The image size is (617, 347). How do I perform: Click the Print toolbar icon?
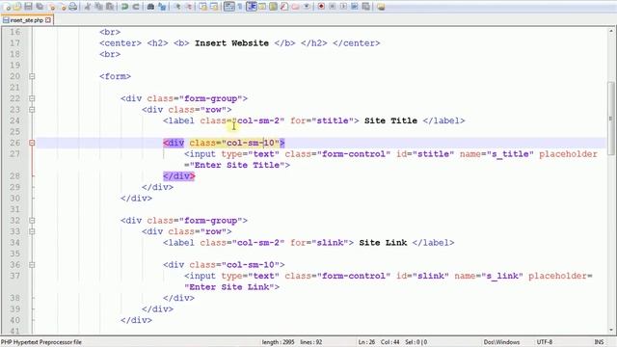point(73,7)
